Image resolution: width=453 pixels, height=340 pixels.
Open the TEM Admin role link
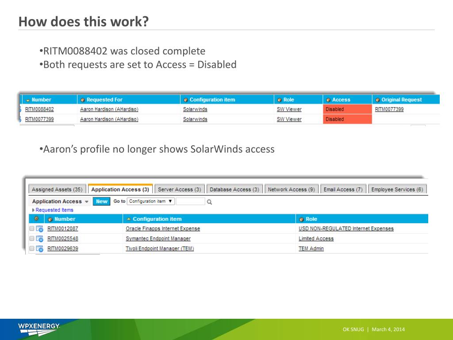coord(311,248)
